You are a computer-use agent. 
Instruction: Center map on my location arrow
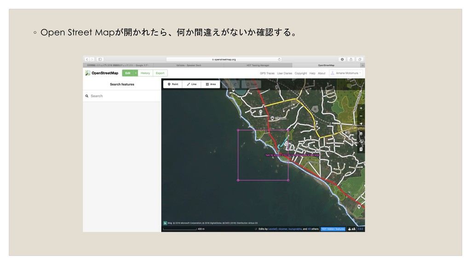click(x=361, y=124)
